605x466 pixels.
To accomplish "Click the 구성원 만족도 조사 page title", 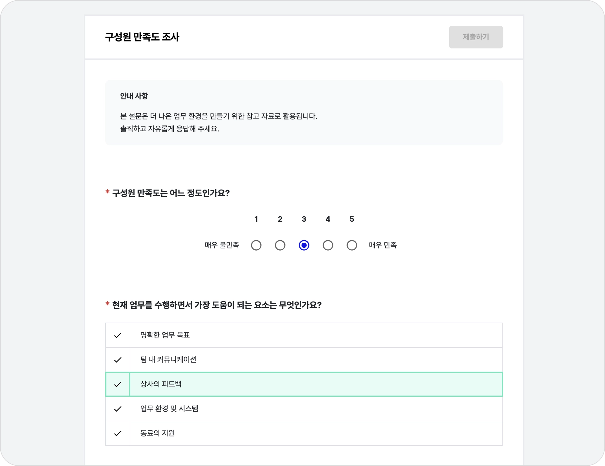I will pos(142,37).
